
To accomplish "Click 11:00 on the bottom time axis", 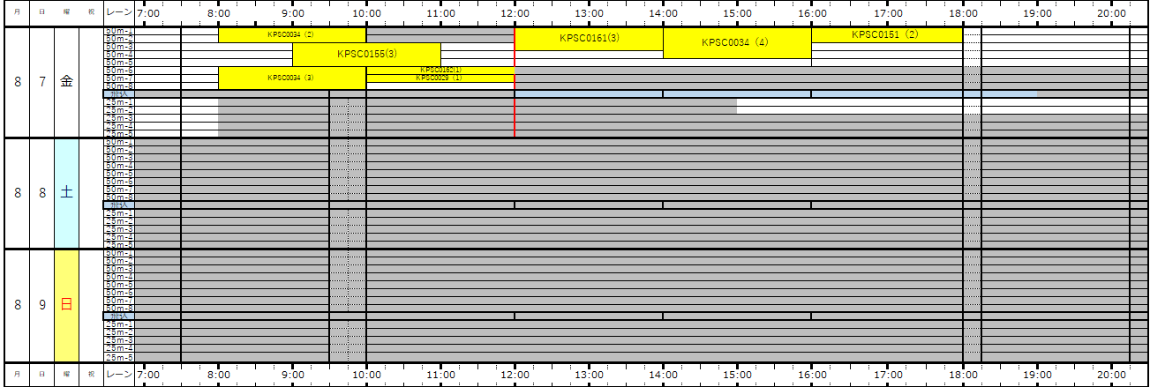I will coord(440,375).
